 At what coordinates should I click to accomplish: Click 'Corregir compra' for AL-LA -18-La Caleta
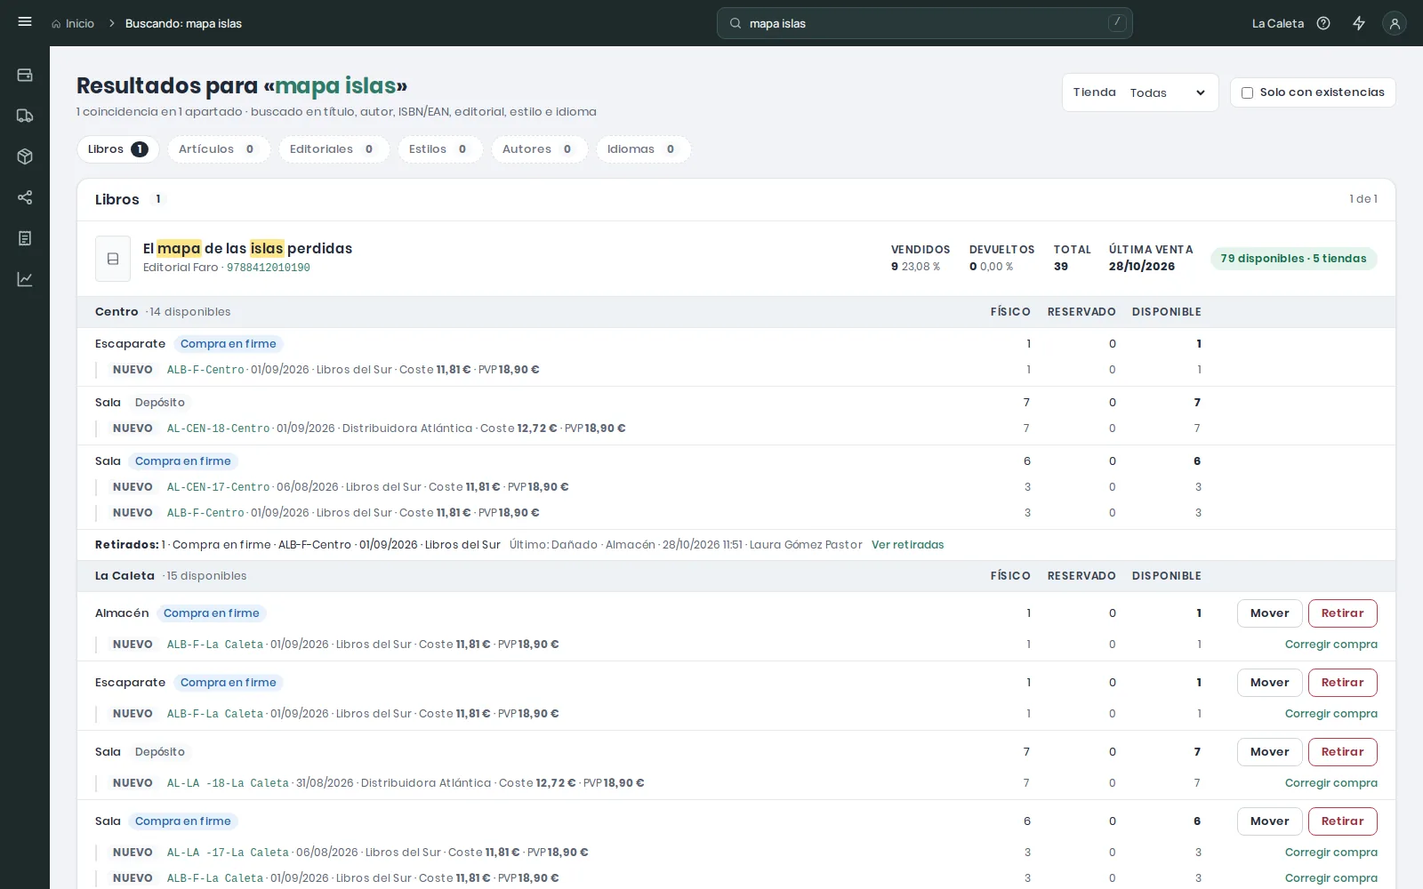click(1331, 783)
